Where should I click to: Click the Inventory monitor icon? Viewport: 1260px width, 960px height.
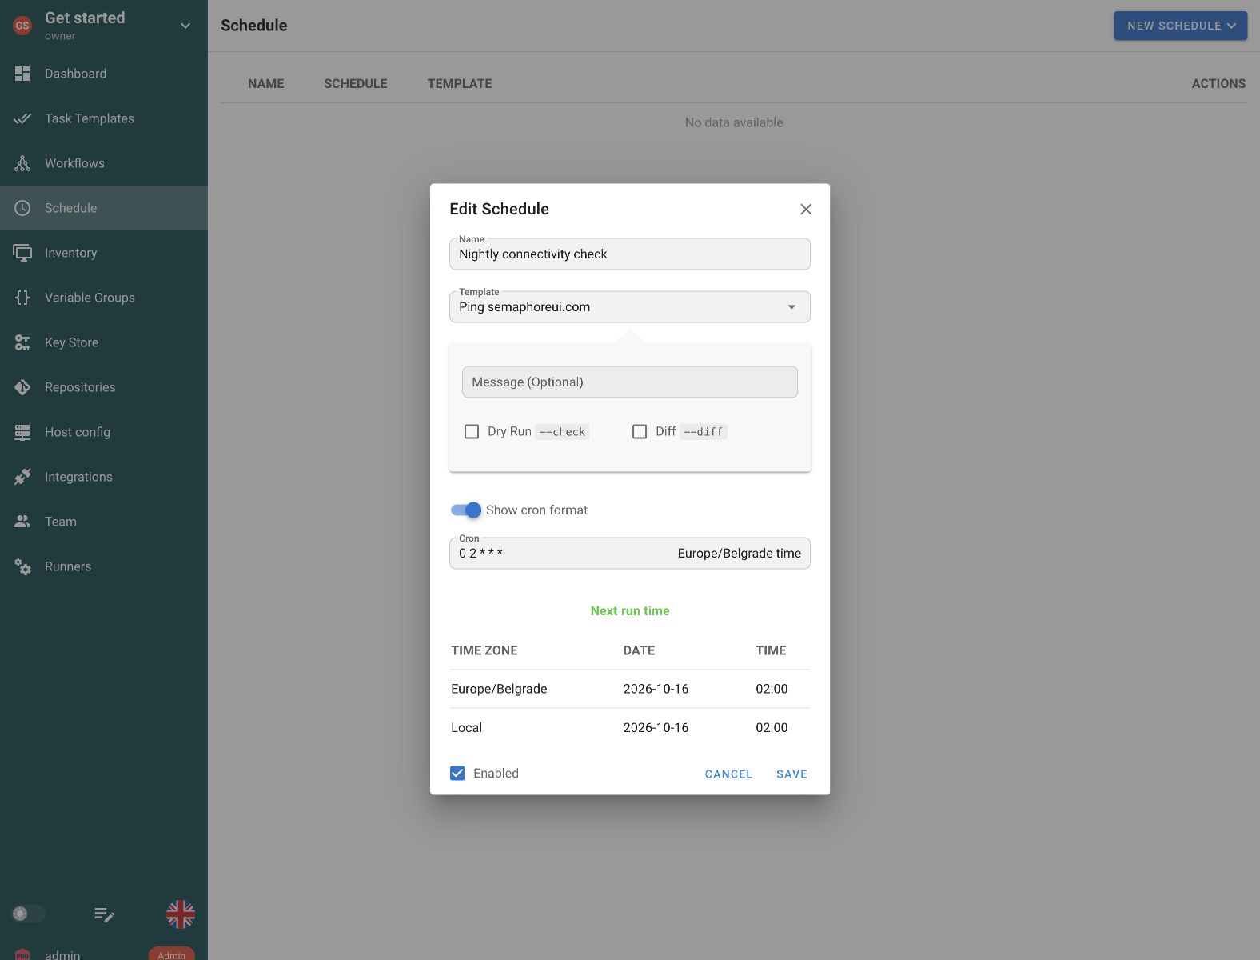click(x=22, y=253)
